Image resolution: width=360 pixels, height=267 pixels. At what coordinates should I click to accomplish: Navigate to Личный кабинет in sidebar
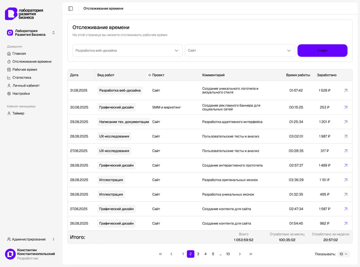point(26,85)
